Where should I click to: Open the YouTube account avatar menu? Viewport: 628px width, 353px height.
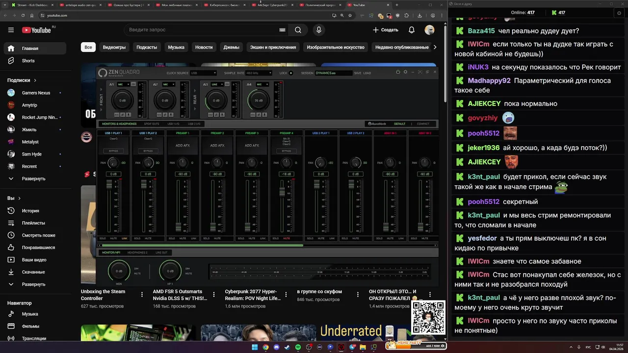pyautogui.click(x=429, y=30)
